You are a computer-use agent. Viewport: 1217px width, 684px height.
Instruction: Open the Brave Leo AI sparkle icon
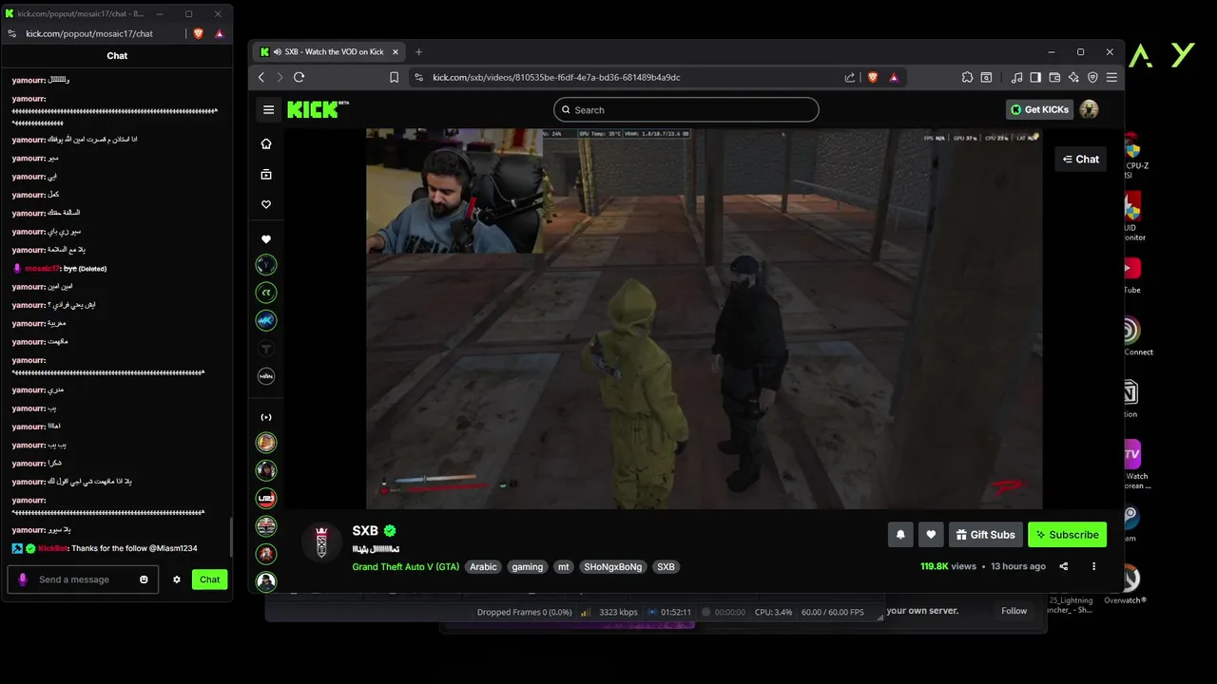pos(1073,77)
